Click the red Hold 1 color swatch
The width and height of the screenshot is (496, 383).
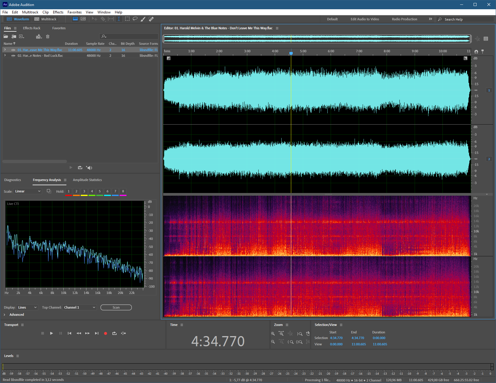[x=68, y=195]
